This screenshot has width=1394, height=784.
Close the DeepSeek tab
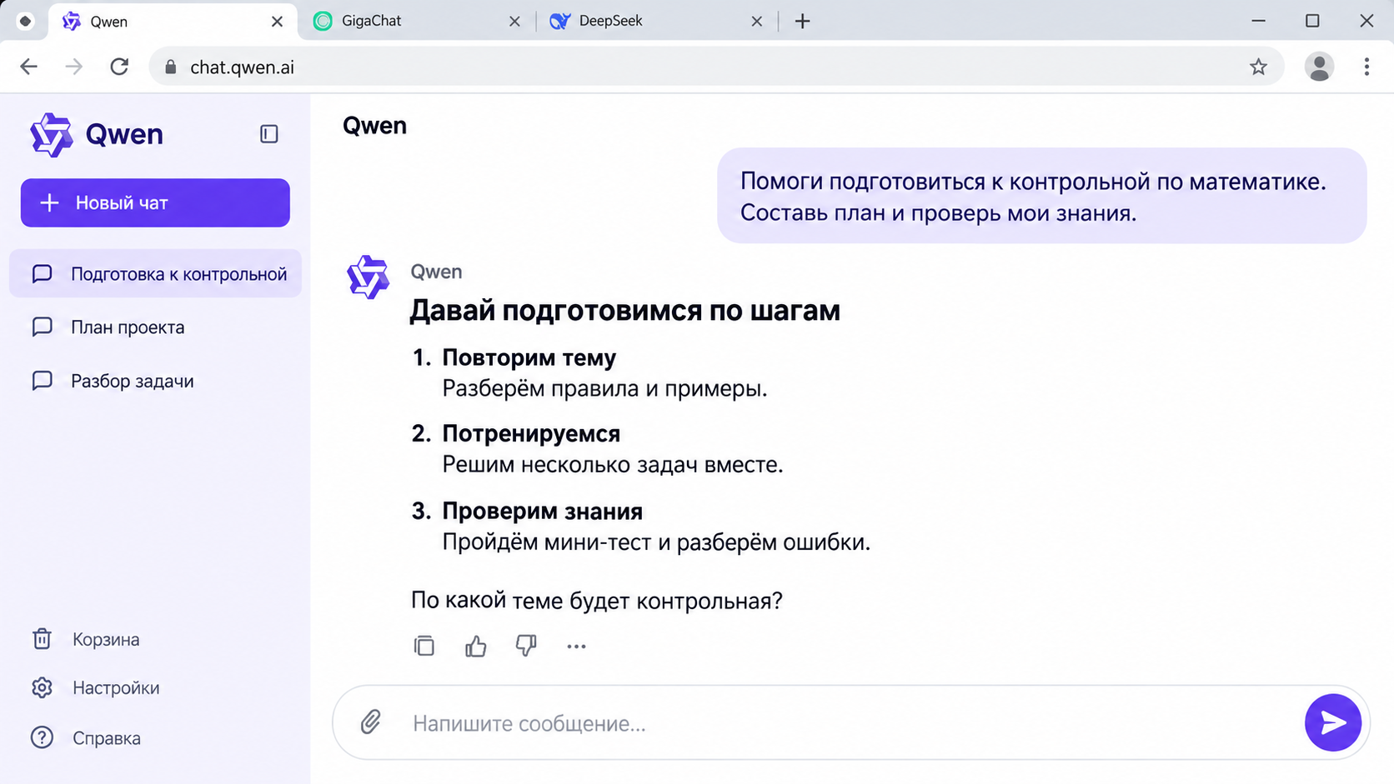point(756,21)
